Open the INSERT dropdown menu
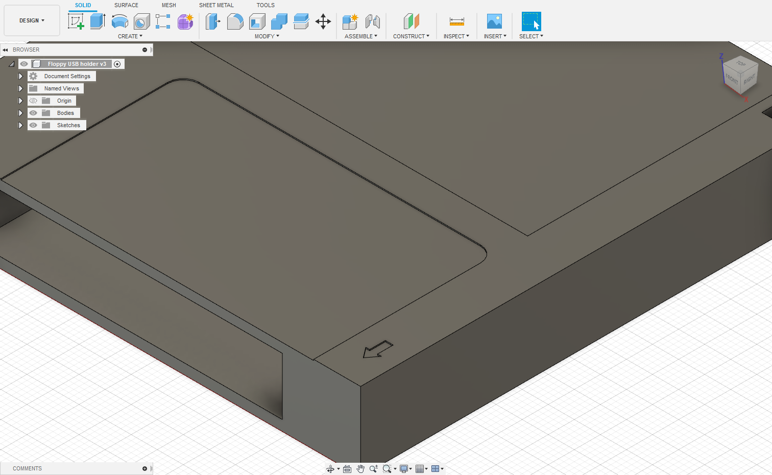The width and height of the screenshot is (772, 475). tap(495, 36)
